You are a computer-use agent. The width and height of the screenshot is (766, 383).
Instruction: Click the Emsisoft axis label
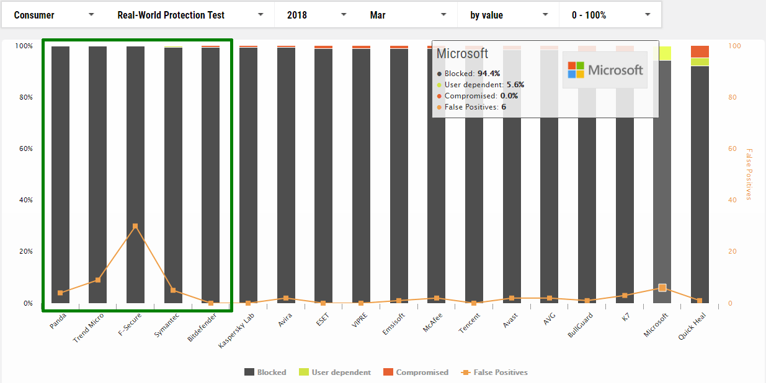coord(394,325)
